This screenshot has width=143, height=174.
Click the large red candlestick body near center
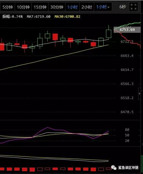click(55, 37)
